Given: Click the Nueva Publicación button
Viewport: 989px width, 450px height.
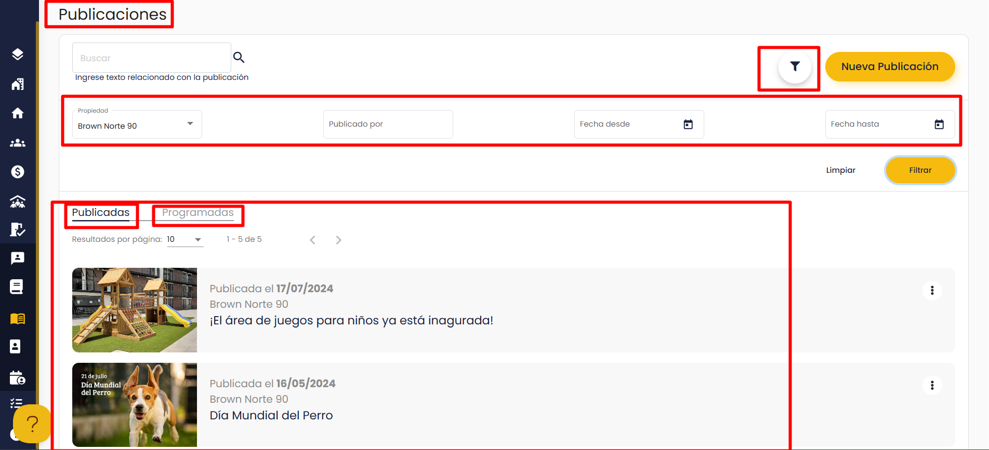Looking at the screenshot, I should click(890, 66).
